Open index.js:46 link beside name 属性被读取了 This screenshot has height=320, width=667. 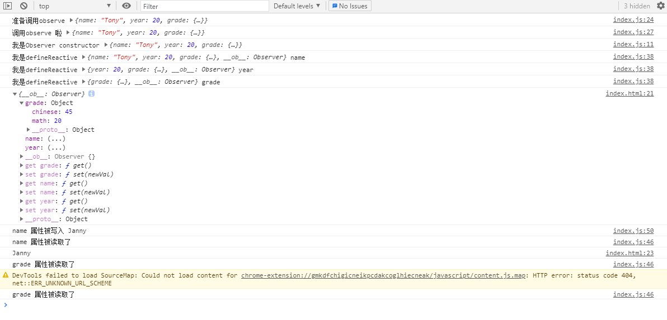(x=633, y=242)
